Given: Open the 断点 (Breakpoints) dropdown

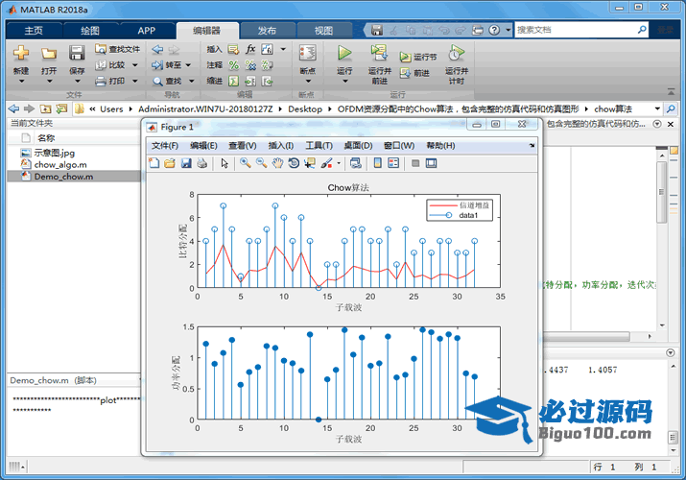Looking at the screenshot, I should point(308,81).
